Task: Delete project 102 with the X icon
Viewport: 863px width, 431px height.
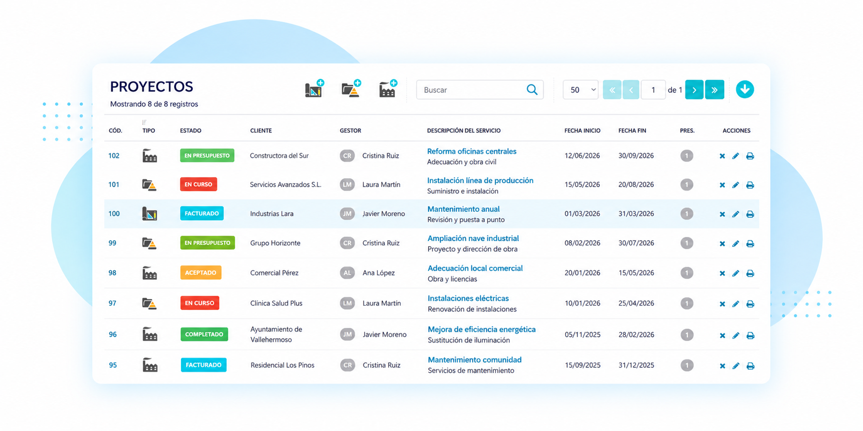Action: (x=722, y=156)
